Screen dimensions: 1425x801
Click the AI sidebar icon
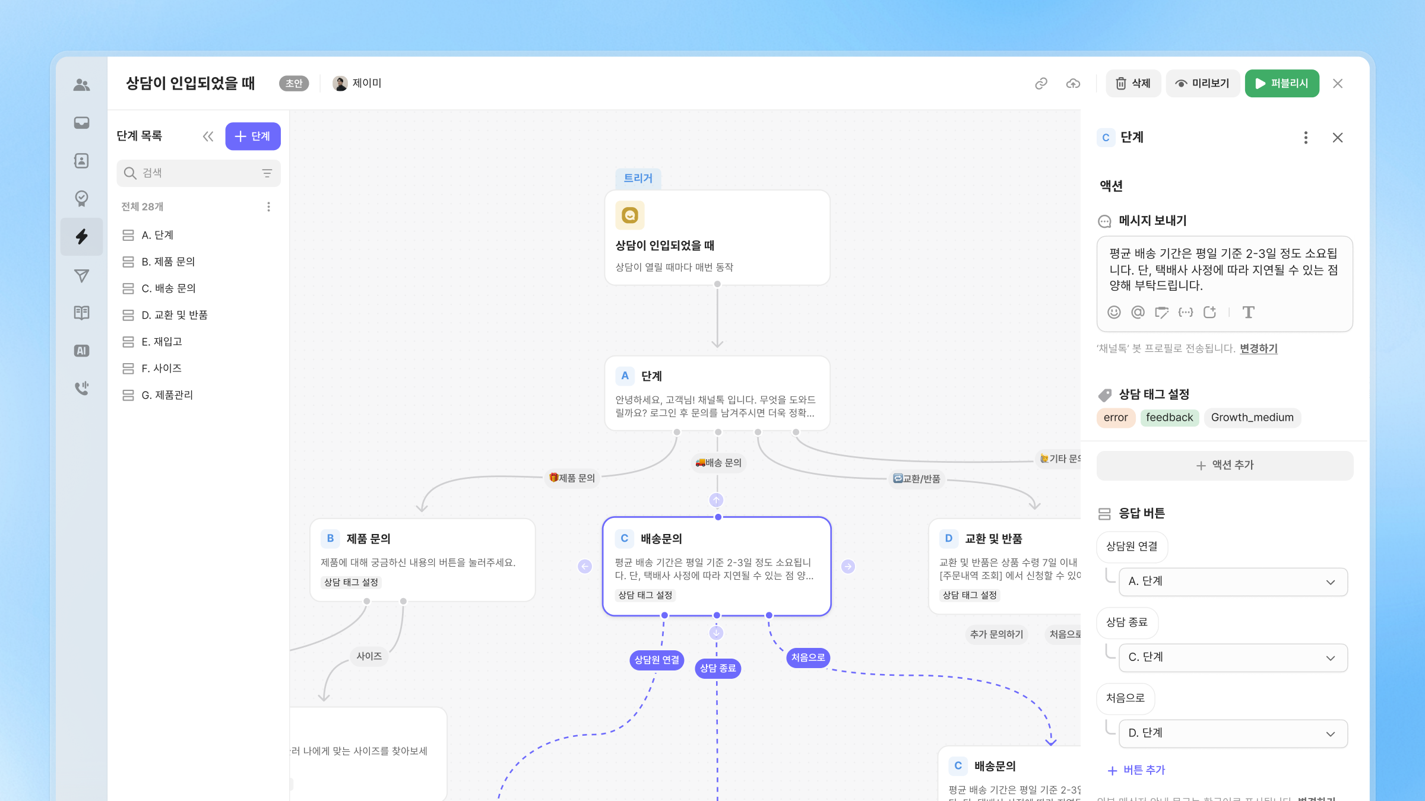(82, 351)
